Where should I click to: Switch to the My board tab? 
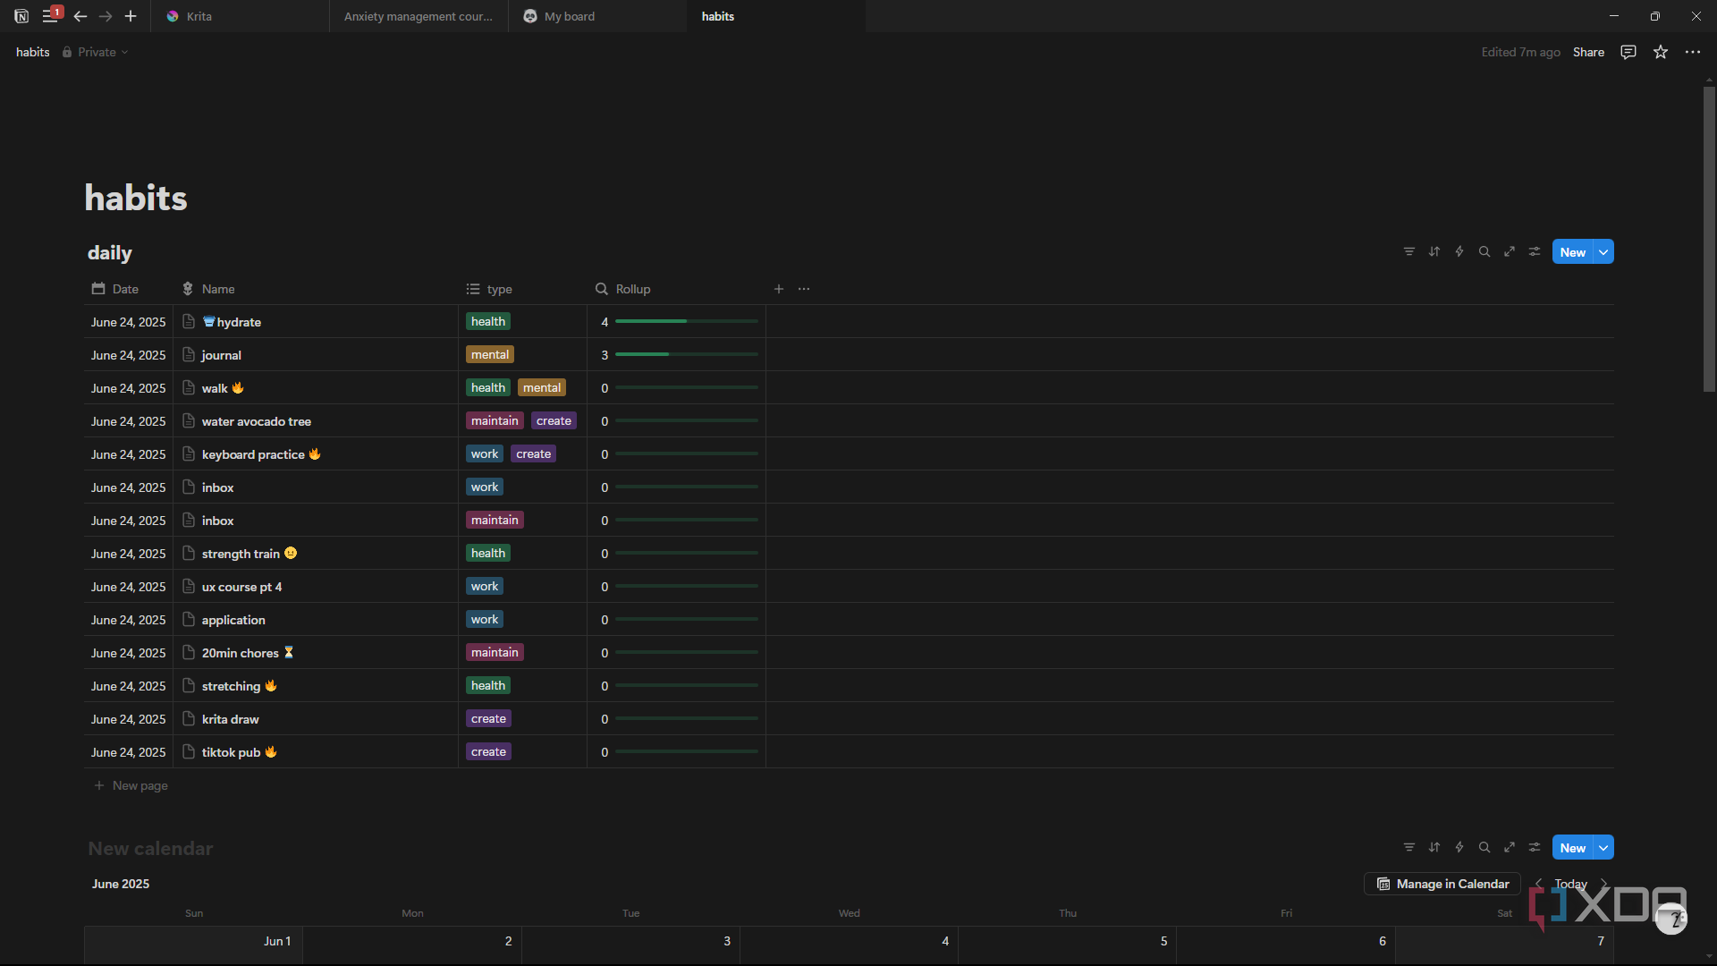597,16
